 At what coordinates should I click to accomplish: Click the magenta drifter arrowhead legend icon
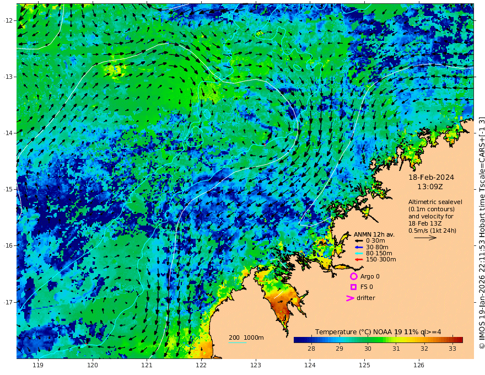350,298
